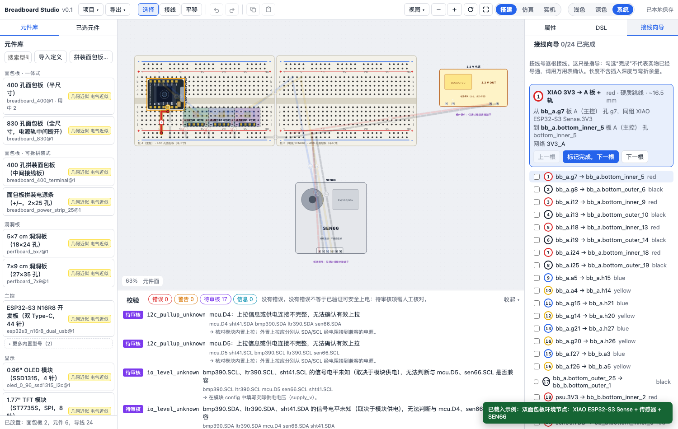
Task: Select 830 孔面包板 library card
Action: (x=58, y=131)
